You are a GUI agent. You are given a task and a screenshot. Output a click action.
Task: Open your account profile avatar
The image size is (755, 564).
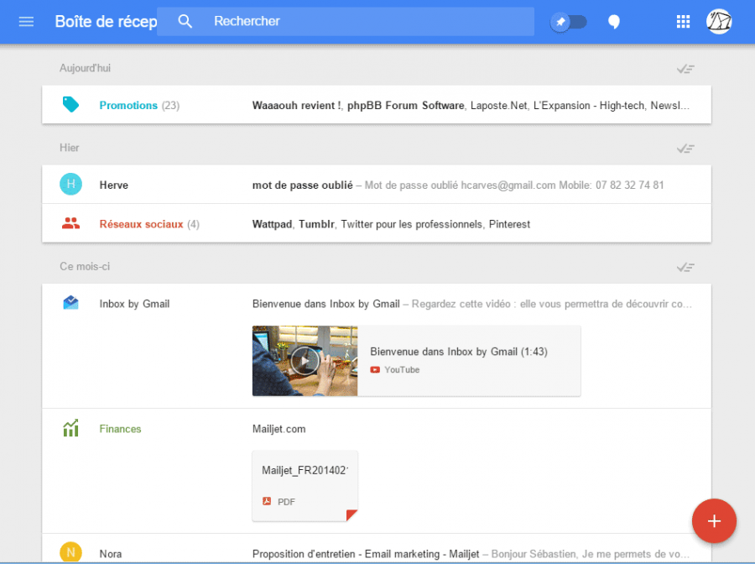point(719,21)
